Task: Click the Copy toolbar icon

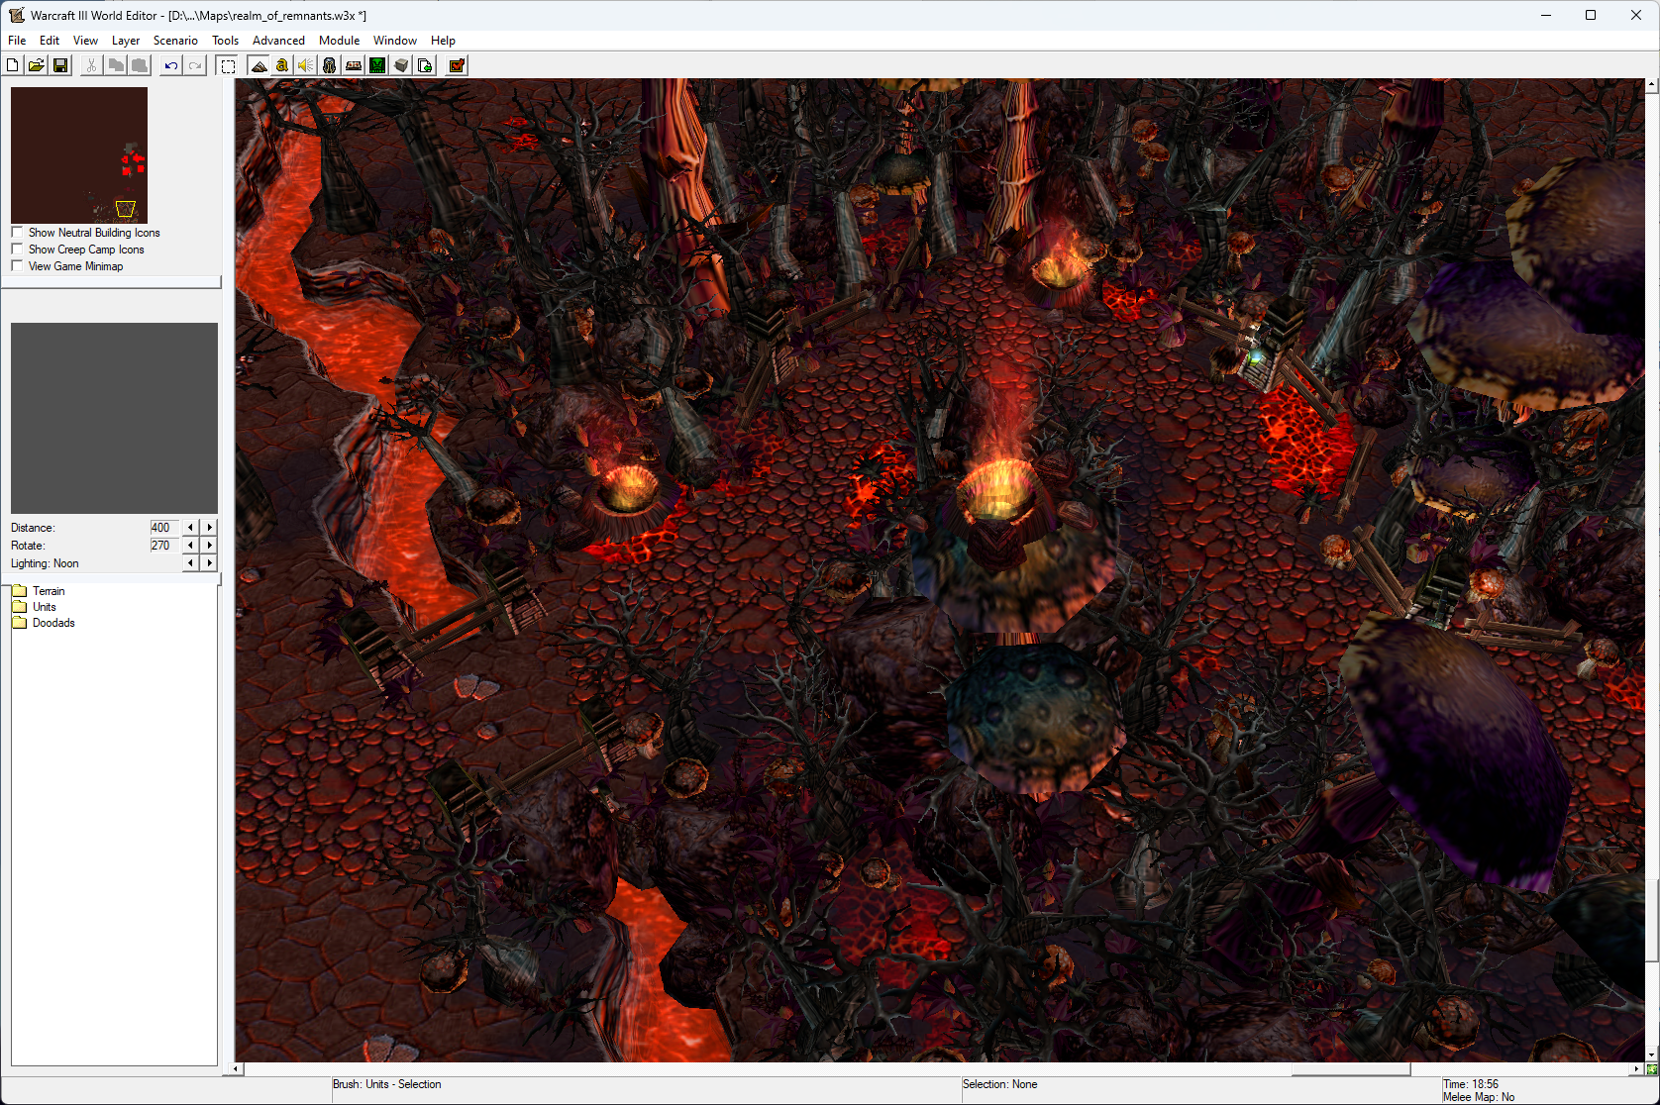Action: (x=116, y=65)
